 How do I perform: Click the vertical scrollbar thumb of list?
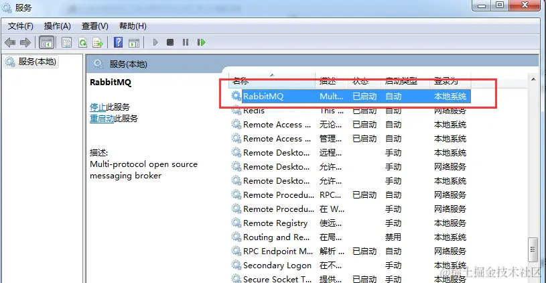(x=533, y=249)
